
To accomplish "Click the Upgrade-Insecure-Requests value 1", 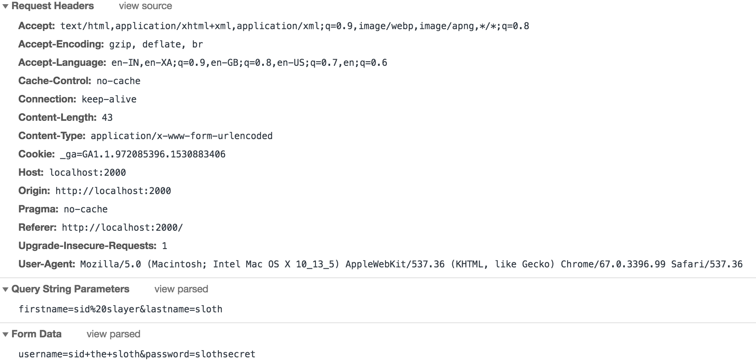I will coord(165,246).
